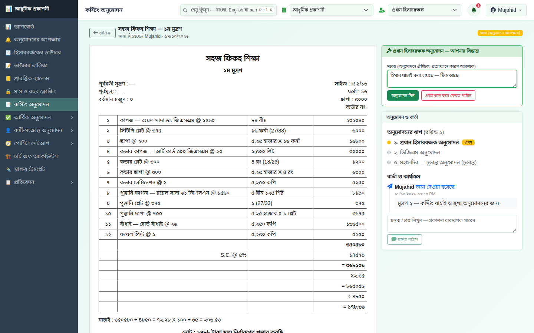Expand the পোস্টিং সেটআপ submenu chevron

[72, 144]
